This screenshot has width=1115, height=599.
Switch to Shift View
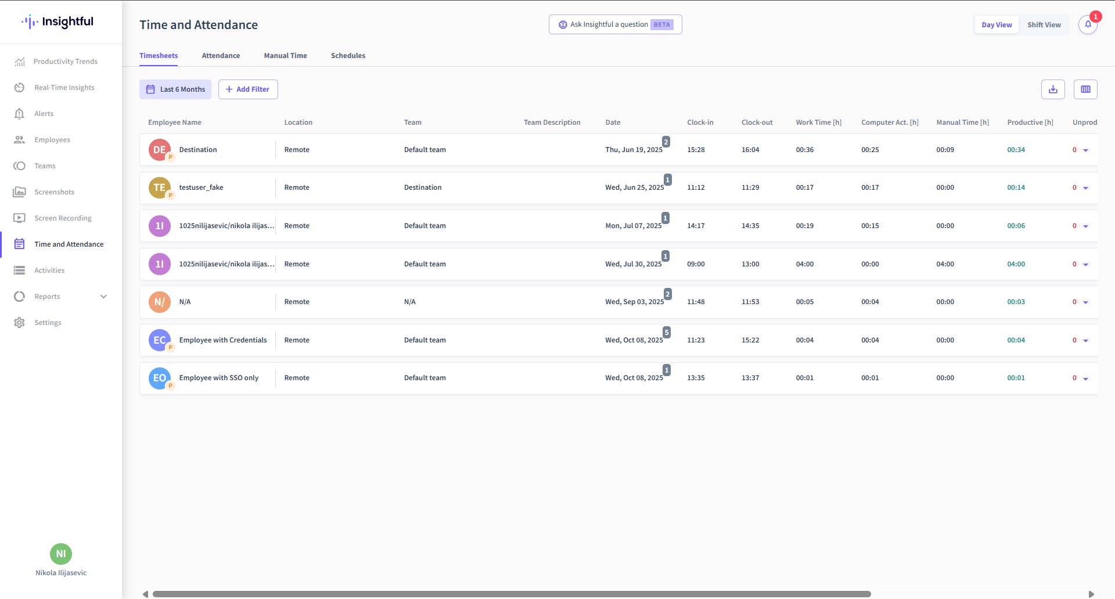pyautogui.click(x=1044, y=25)
